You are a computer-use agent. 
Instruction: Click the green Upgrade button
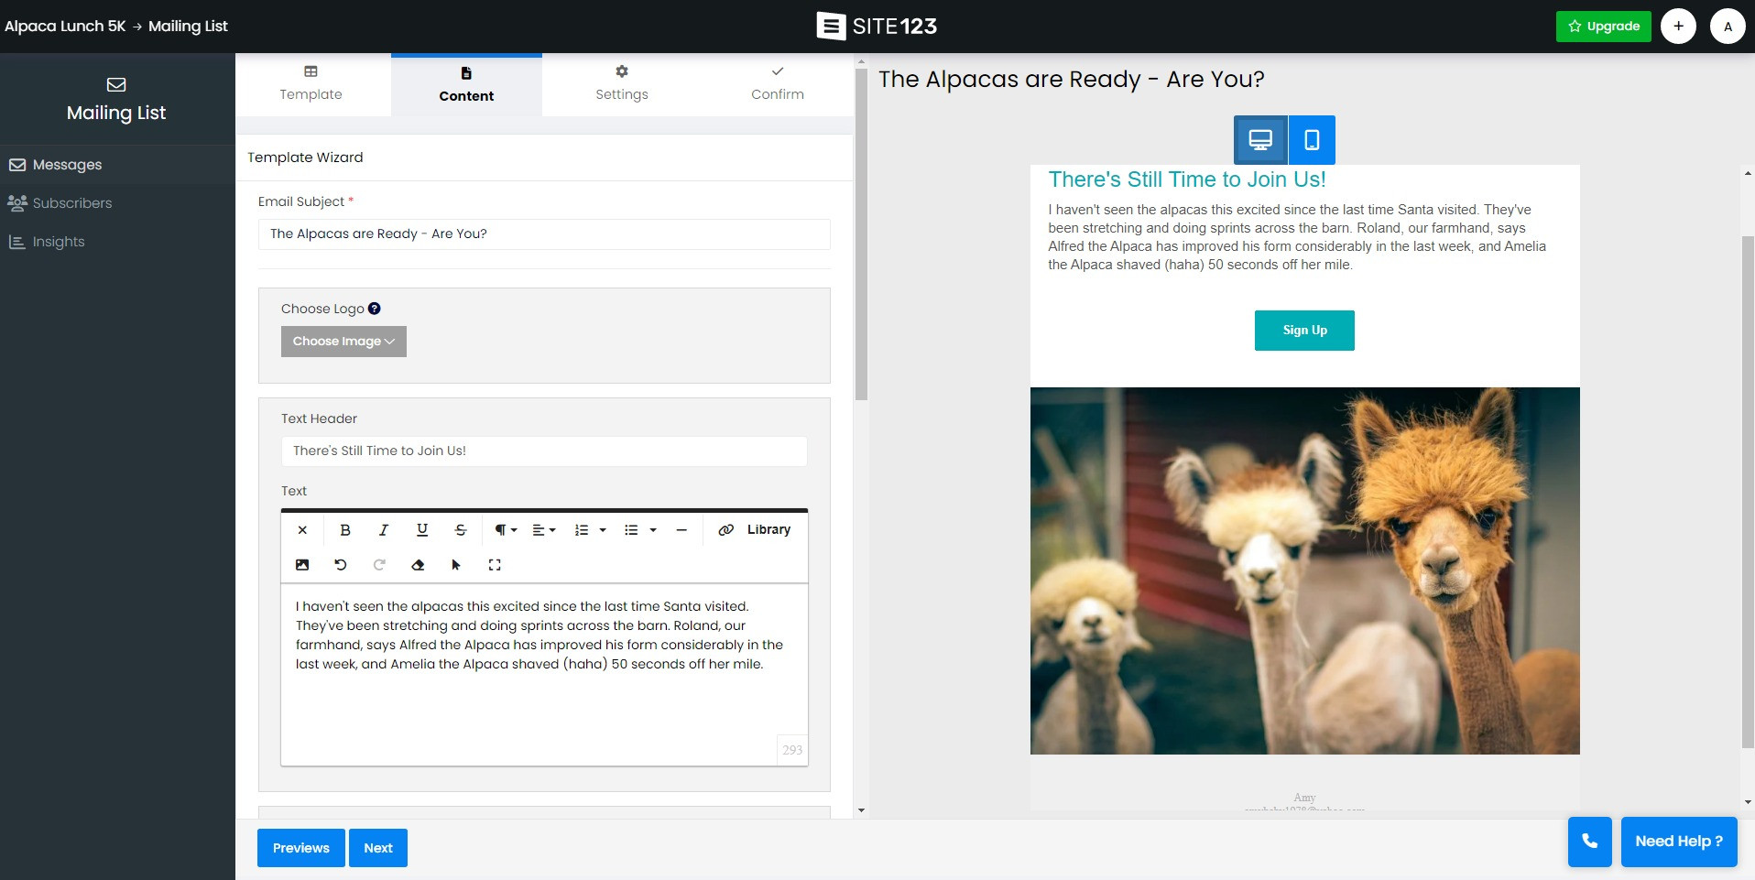coord(1603,26)
